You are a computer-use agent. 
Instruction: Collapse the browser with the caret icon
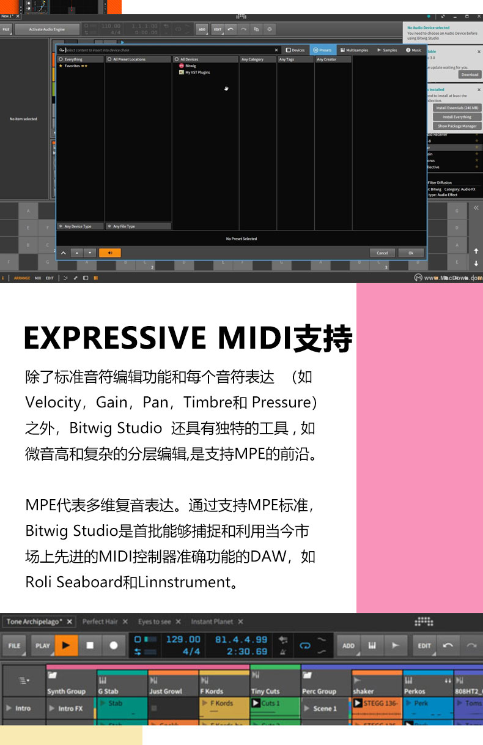pyautogui.click(x=64, y=253)
